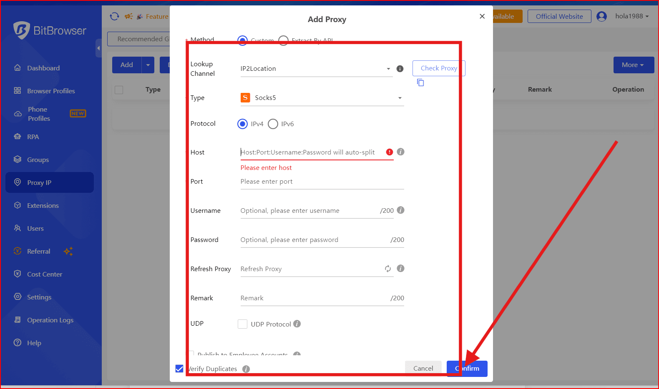
Task: Open the Lookup Channel IP2Location dropdown
Action: 316,69
